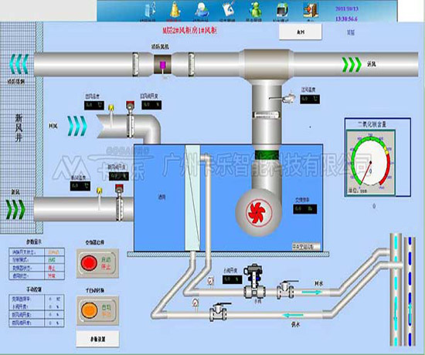Click the exit door icon in toolbar
Image resolution: width=425 pixels, height=355 pixels.
coord(311,10)
